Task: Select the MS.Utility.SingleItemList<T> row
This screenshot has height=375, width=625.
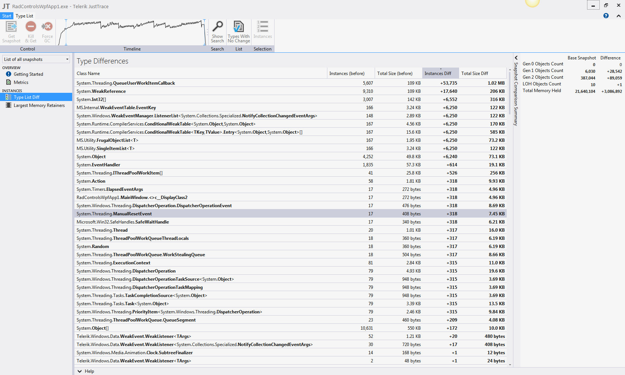Action: (291, 149)
